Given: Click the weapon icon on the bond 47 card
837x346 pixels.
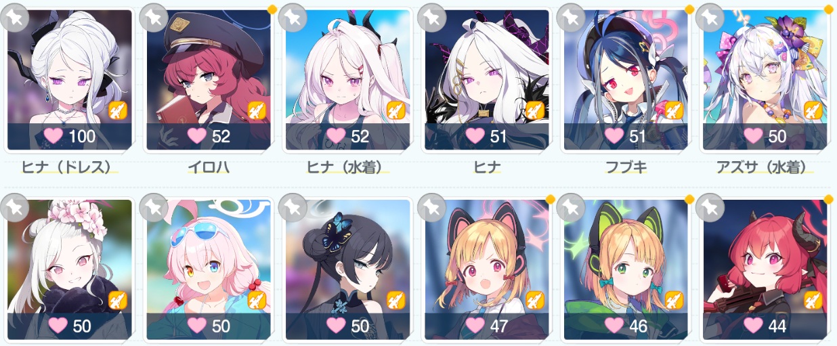Looking at the screenshot, I should 535,300.
